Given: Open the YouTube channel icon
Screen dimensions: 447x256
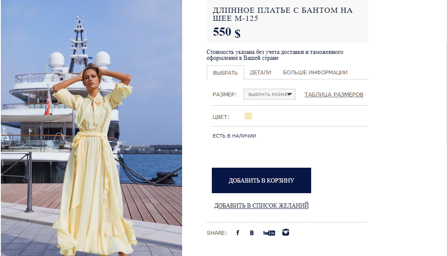Looking at the screenshot, I should pos(269,233).
